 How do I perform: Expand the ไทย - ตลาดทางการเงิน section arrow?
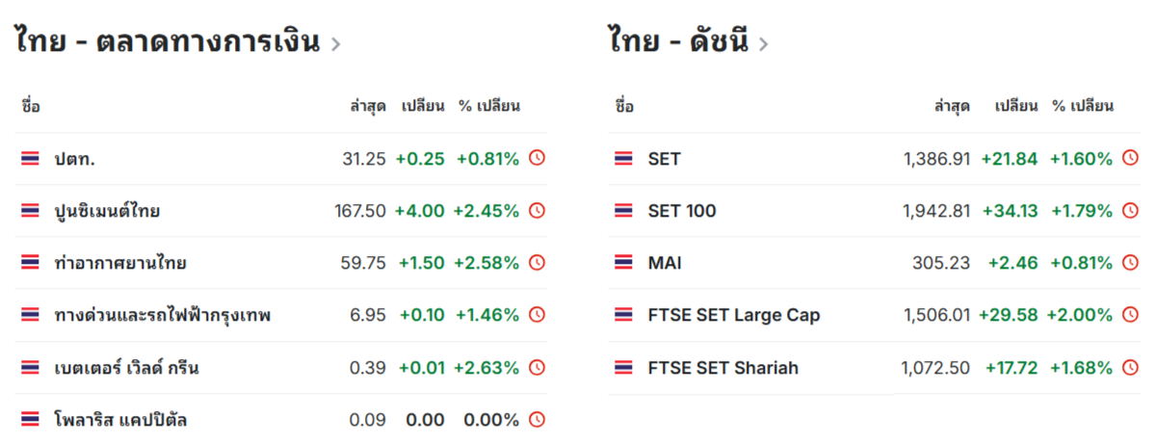pyautogui.click(x=335, y=43)
